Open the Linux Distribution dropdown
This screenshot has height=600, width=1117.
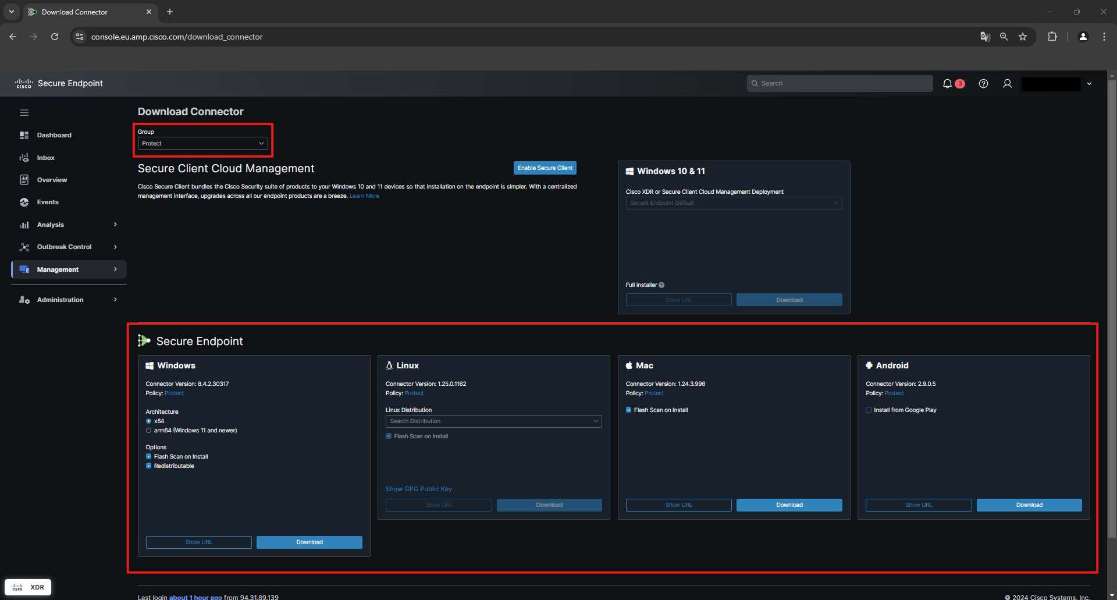[x=493, y=421]
